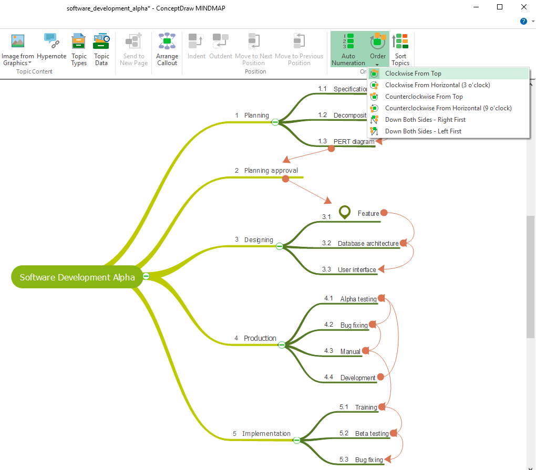
Task: Click the Help question mark button
Action: point(523,21)
